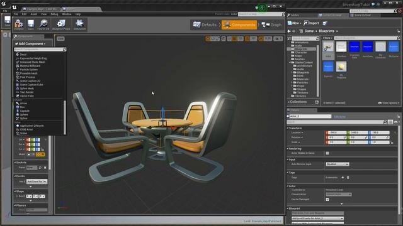
Task: Click the Unreal logo in Blueprint editor window
Action: point(14,7)
